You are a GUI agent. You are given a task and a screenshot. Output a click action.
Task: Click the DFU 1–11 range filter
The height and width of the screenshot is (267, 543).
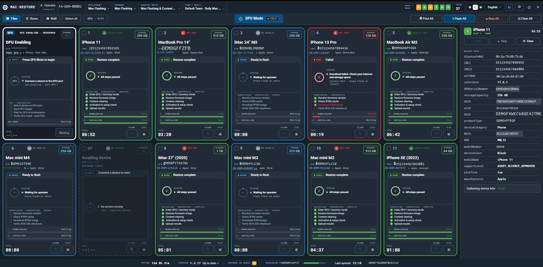pos(96,19)
